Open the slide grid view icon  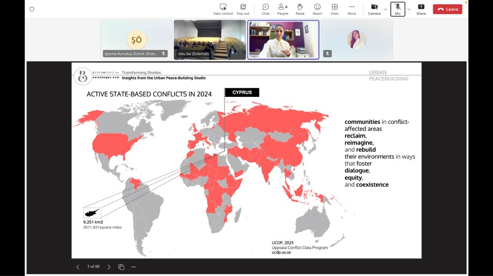click(121, 267)
